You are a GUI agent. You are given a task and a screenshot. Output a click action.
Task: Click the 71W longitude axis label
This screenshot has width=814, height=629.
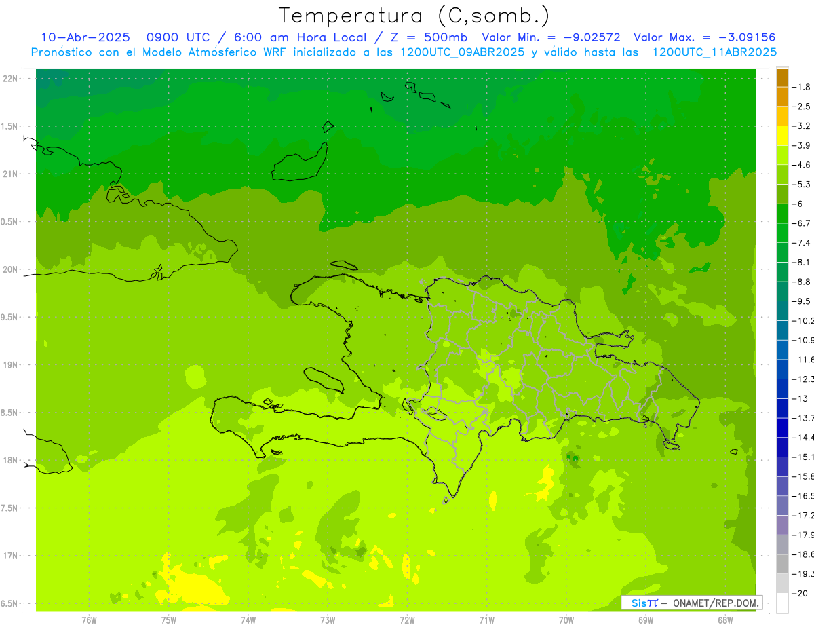(486, 620)
